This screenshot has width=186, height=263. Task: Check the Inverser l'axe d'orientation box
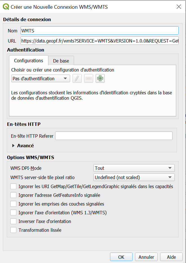13,221
